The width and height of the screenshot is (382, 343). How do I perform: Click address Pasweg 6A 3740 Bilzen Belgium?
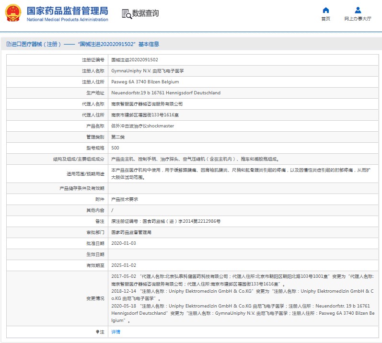coord(145,82)
